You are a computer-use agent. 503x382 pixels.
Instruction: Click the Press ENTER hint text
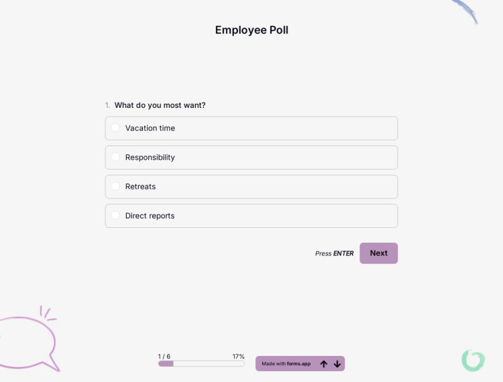[x=334, y=253]
